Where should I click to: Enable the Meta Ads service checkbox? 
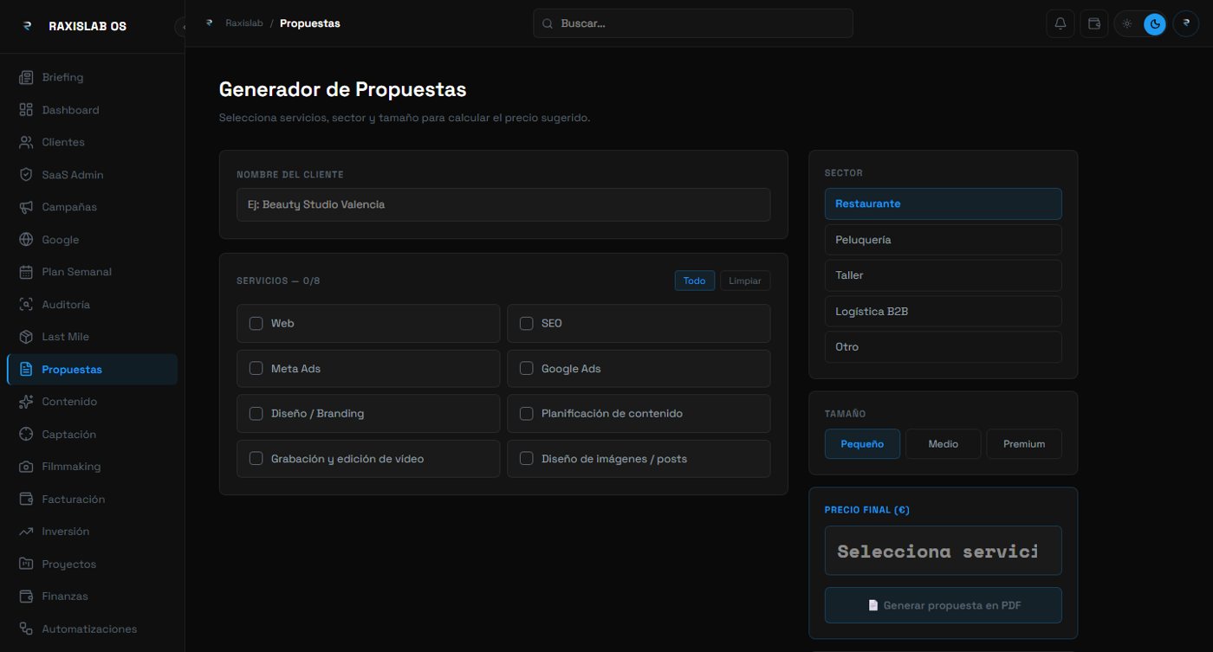pos(256,368)
